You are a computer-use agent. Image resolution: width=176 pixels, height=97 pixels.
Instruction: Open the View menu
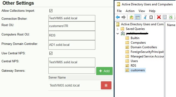point(142,11)
